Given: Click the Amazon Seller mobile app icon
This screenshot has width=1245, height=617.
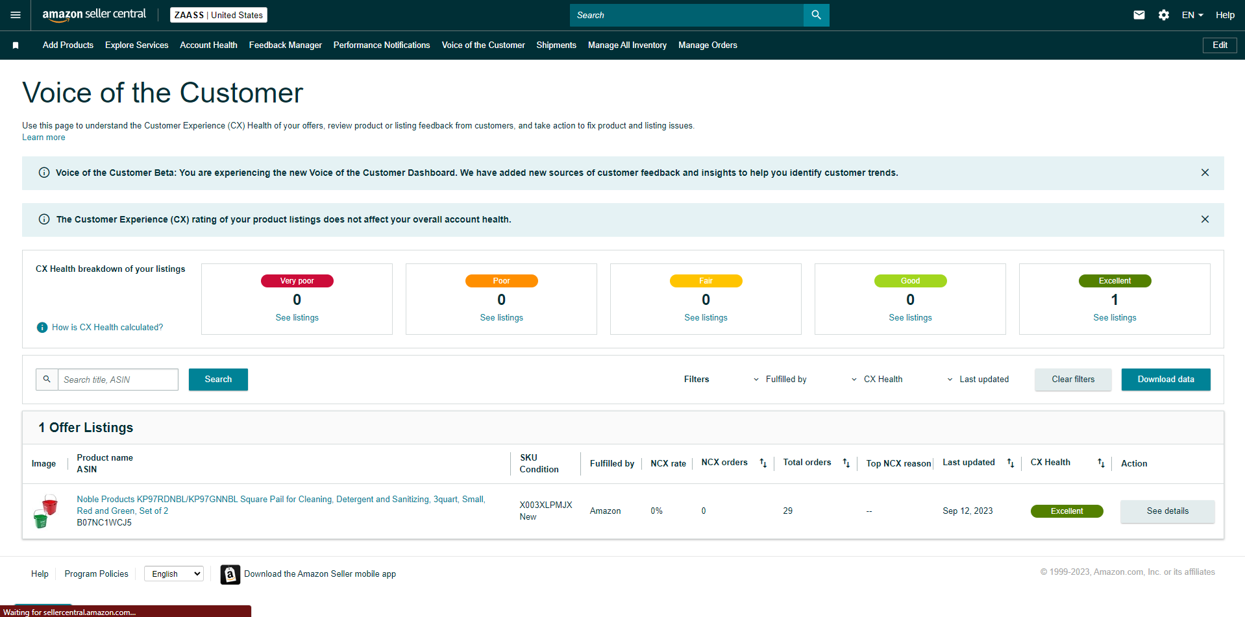Looking at the screenshot, I should click(230, 574).
